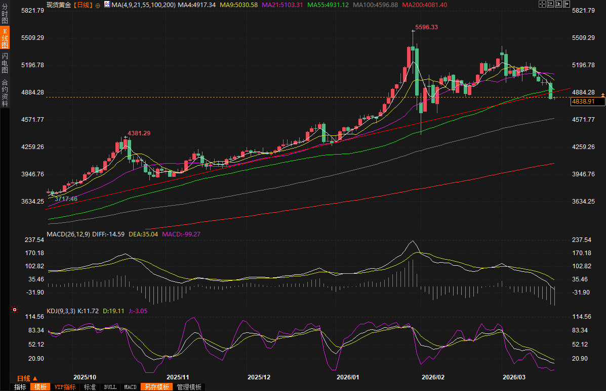
Task: Select the K线图 side tab
Action: (x=5, y=38)
